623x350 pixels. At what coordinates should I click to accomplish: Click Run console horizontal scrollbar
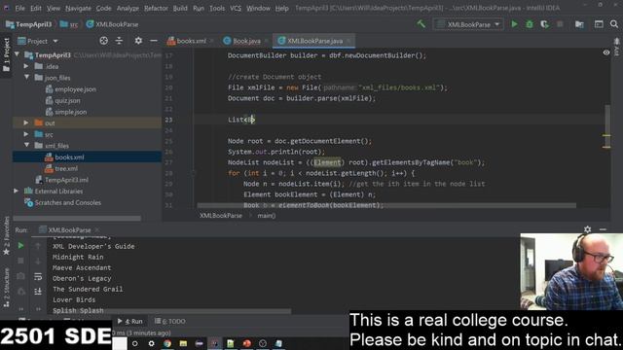click(x=169, y=311)
